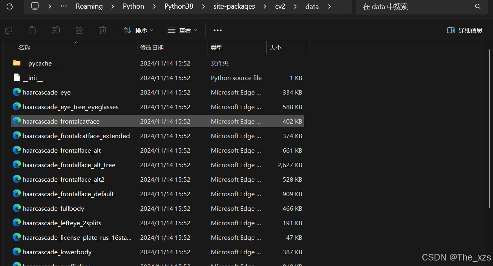
Task: Select the haarcascade_lowerbody file name
Action: (57, 252)
